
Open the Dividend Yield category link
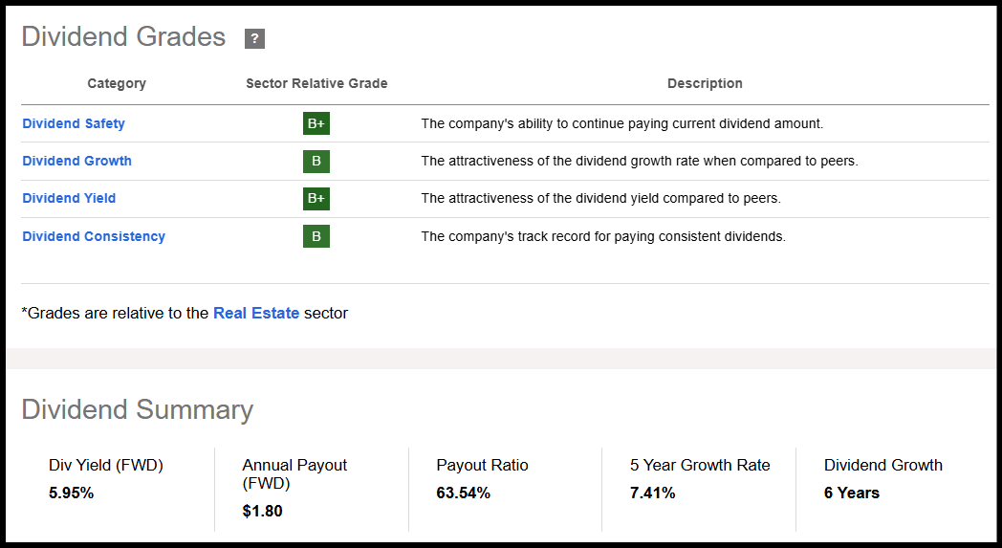[x=69, y=198]
